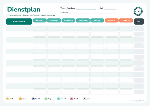Viewport: 150px width, 106px height.
Task: Click the first row Montag cell
Action: click(40, 28)
